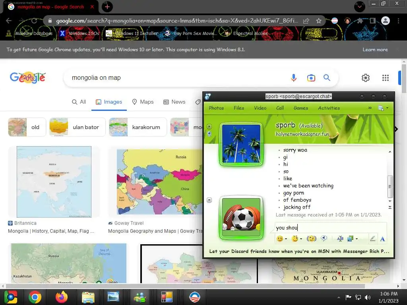This screenshot has height=305, width=407.
Task: Open Chrome three-dot menu
Action: (x=398, y=21)
